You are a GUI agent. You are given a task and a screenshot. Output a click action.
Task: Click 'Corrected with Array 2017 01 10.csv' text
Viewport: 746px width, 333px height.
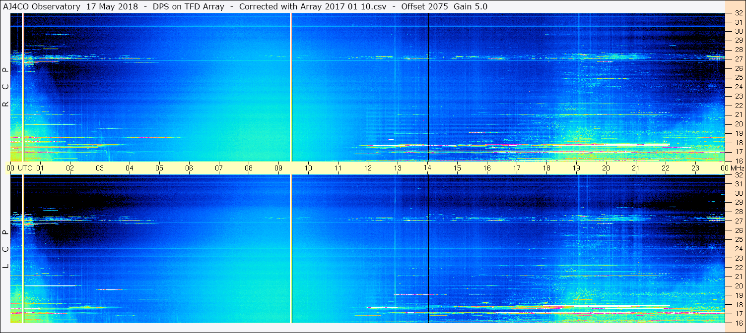point(313,6)
